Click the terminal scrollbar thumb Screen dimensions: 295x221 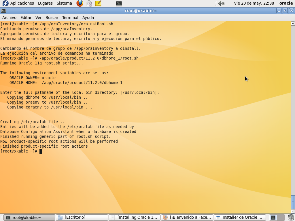pyautogui.click(x=293, y=202)
